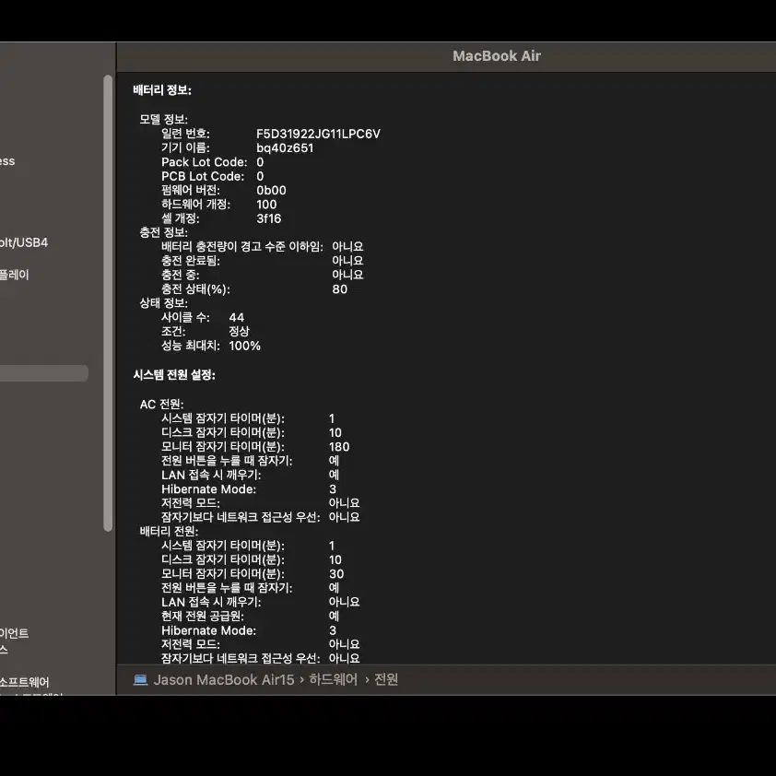Viewport: 776px width, 776px height.
Task: Click the AC 전원 subheading
Action: click(x=161, y=405)
